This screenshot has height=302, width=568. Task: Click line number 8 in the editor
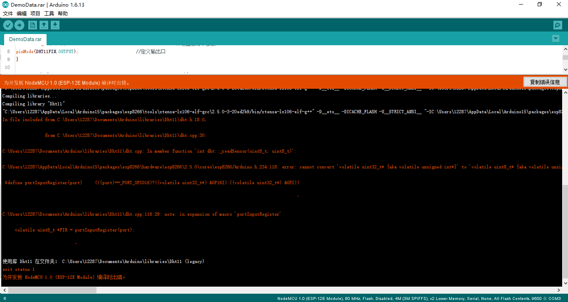[8, 51]
